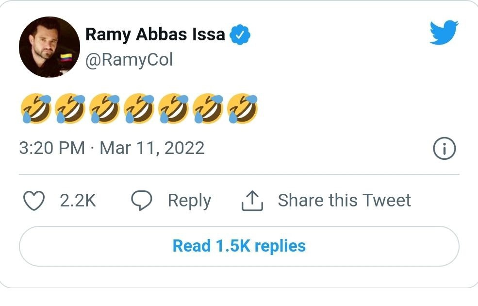
Task: Click the first laughing emoji in the tweet
Action: [x=36, y=108]
